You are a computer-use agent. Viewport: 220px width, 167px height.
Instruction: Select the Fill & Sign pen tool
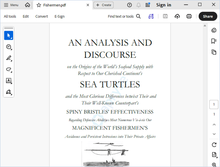(x=9, y=92)
